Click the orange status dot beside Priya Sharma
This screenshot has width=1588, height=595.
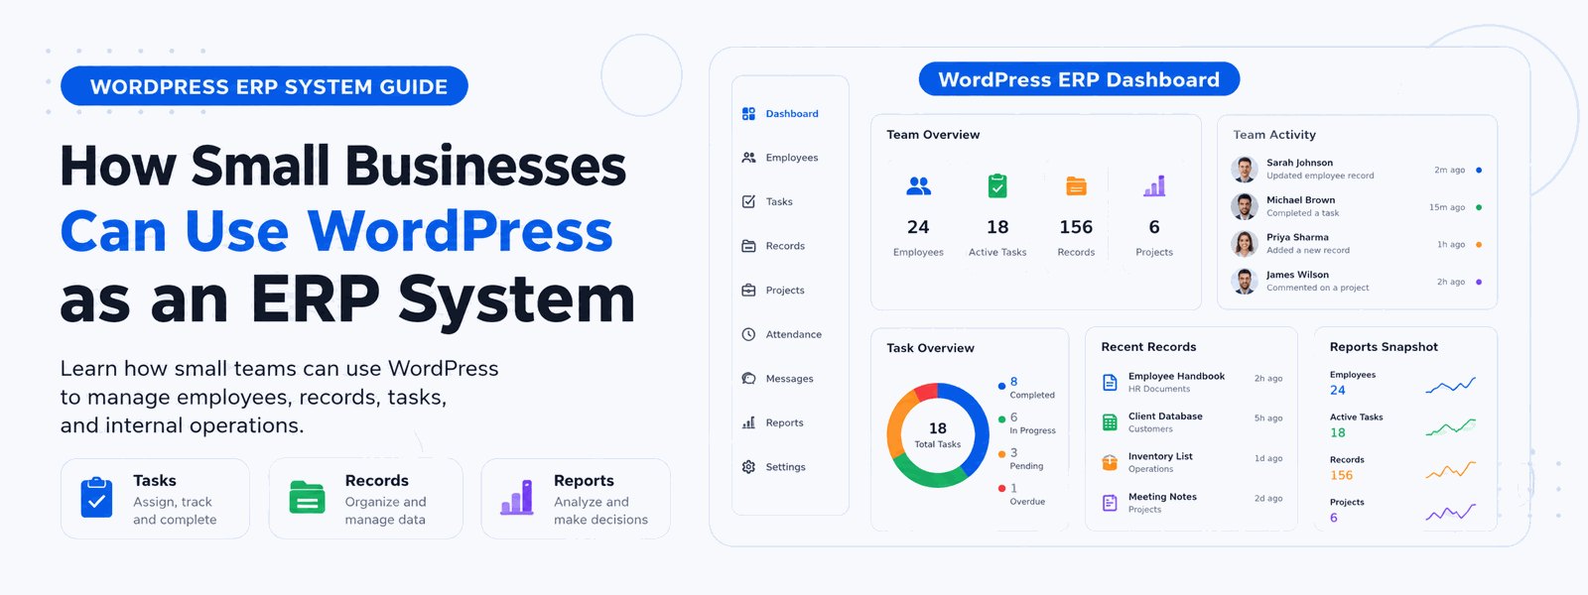tap(1479, 245)
